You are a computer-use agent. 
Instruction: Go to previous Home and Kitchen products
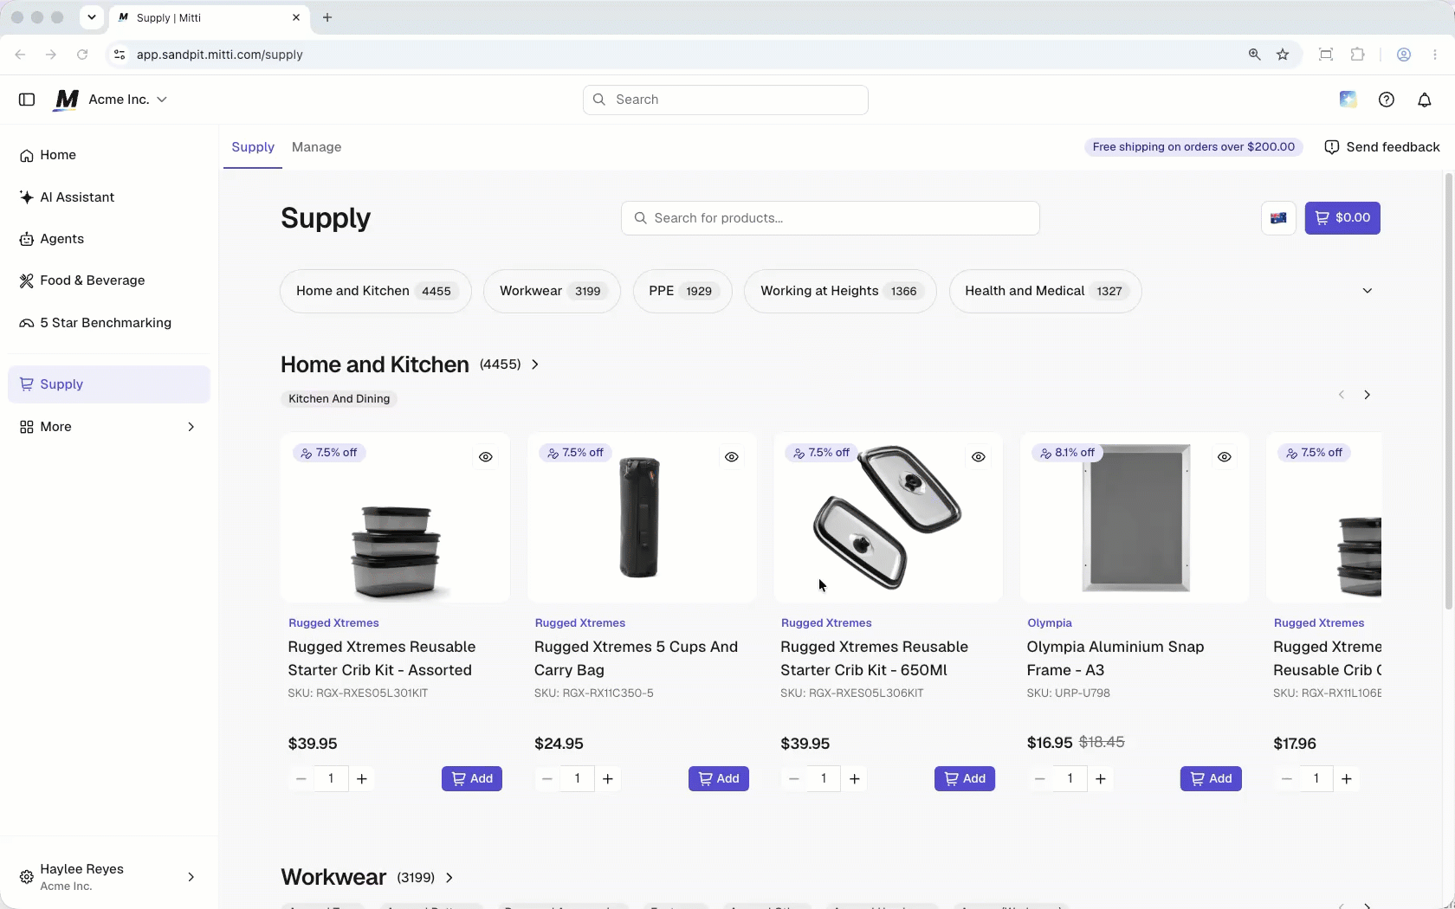tap(1342, 395)
